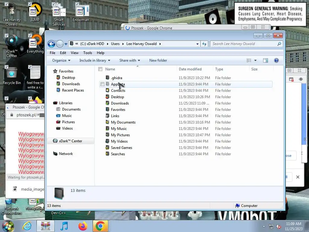Click the Forward navigation arrow in Explorer
Screen dimensions: 309x232
click(x=60, y=44)
